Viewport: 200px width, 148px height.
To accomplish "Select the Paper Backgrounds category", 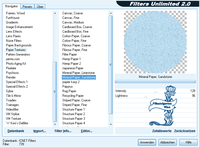I will (x=19, y=45).
